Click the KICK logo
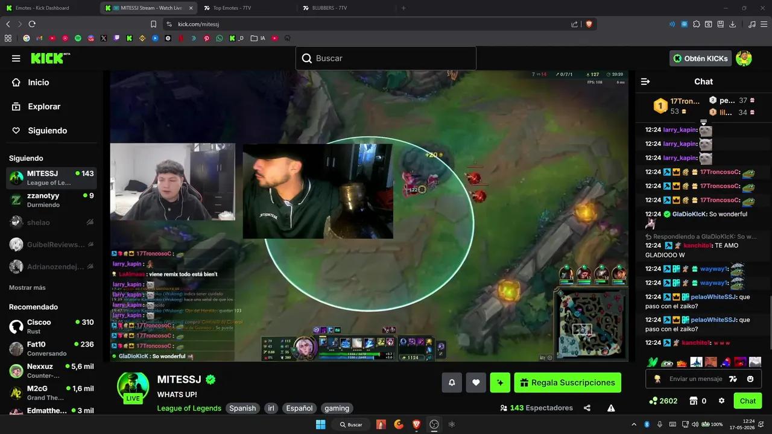Image resolution: width=772 pixels, height=434 pixels. [x=51, y=58]
